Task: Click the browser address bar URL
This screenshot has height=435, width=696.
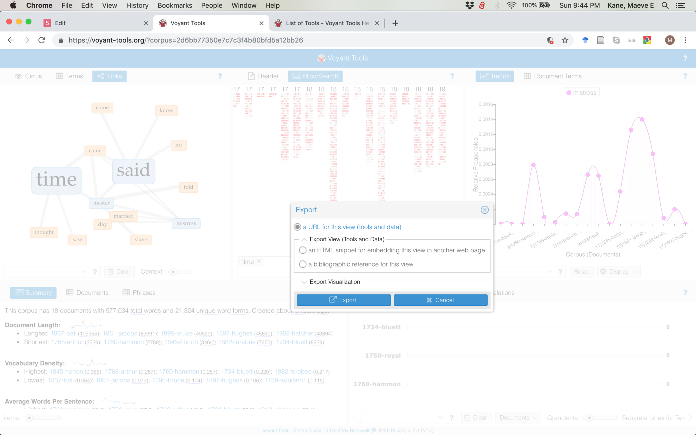Action: pyautogui.click(x=186, y=40)
